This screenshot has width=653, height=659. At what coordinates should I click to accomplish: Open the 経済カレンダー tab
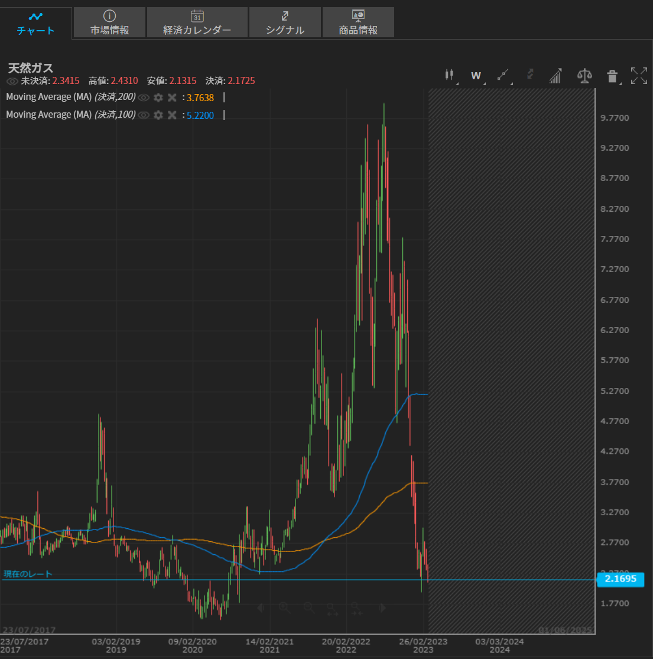(197, 23)
